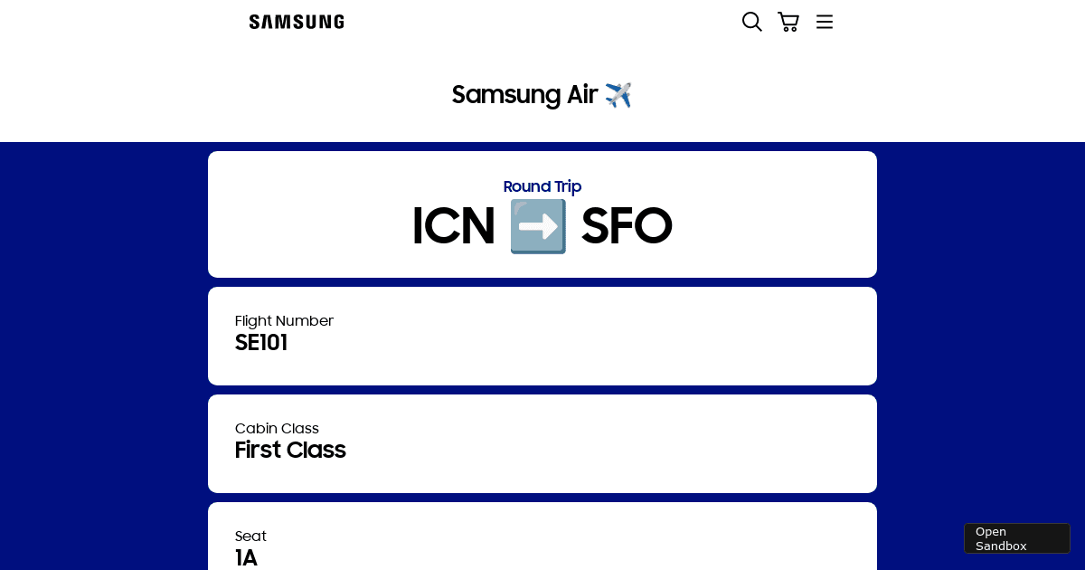This screenshot has height=570, width=1085.
Task: Select the arrow icon between ICN and SFO
Action: (538, 226)
